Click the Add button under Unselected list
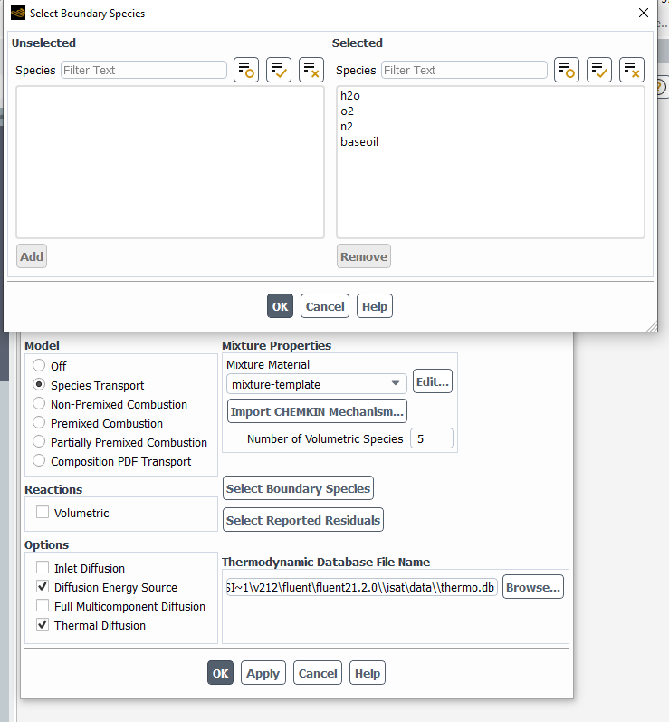This screenshot has width=669, height=722. click(x=32, y=256)
